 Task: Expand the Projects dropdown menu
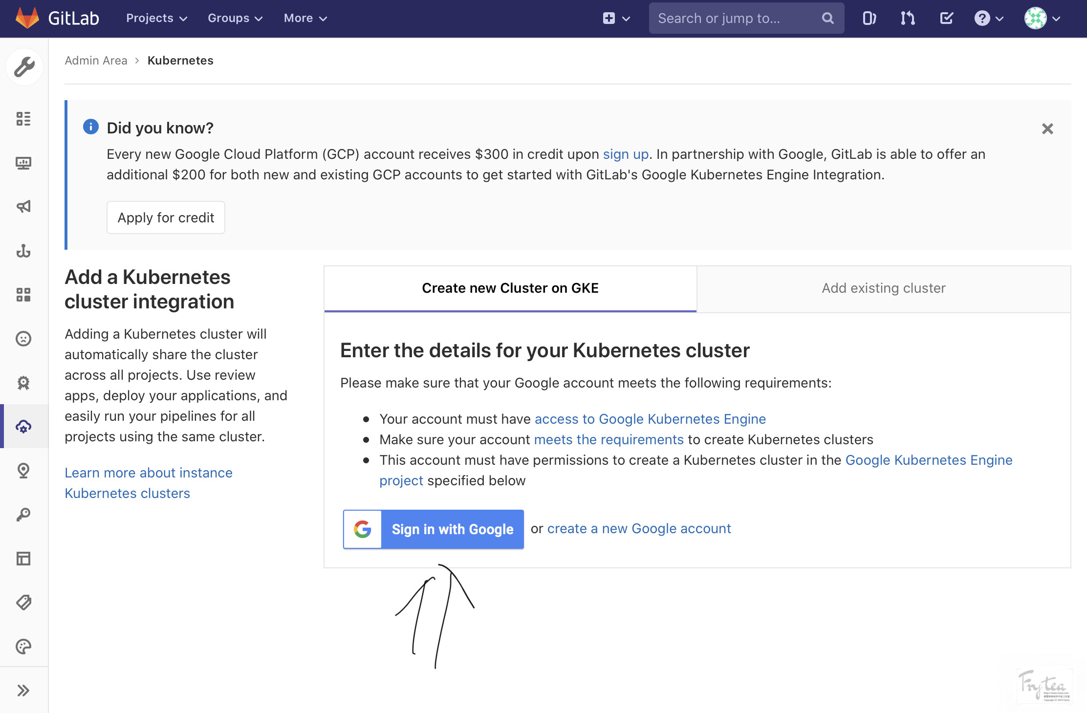pyautogui.click(x=156, y=19)
